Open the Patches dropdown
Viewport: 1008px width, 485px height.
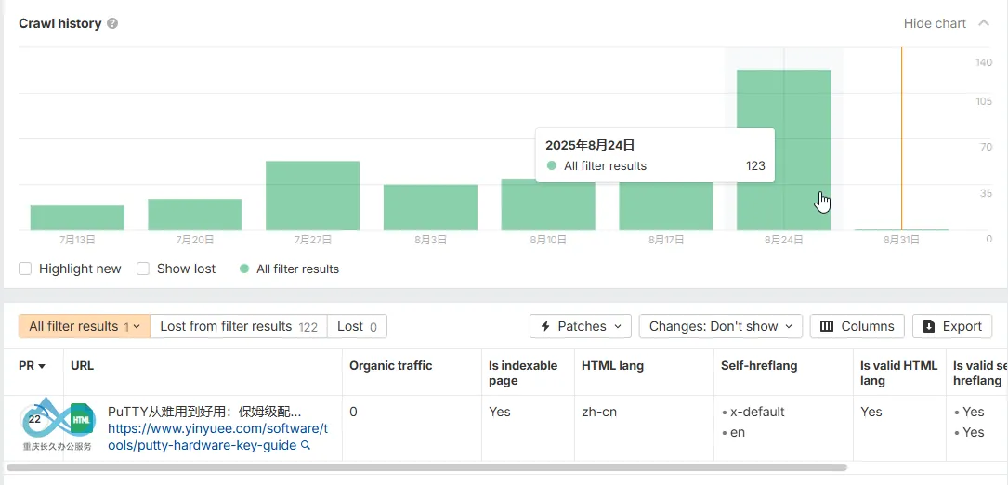581,326
